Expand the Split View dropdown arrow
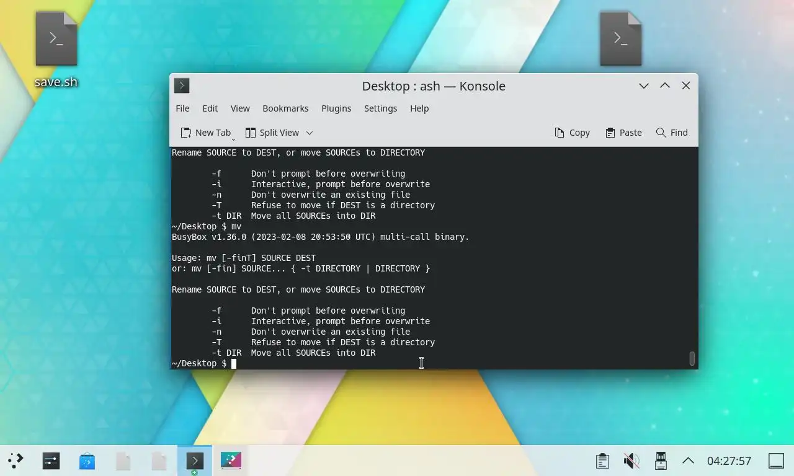Screen dimensions: 794x476 (x=310, y=133)
